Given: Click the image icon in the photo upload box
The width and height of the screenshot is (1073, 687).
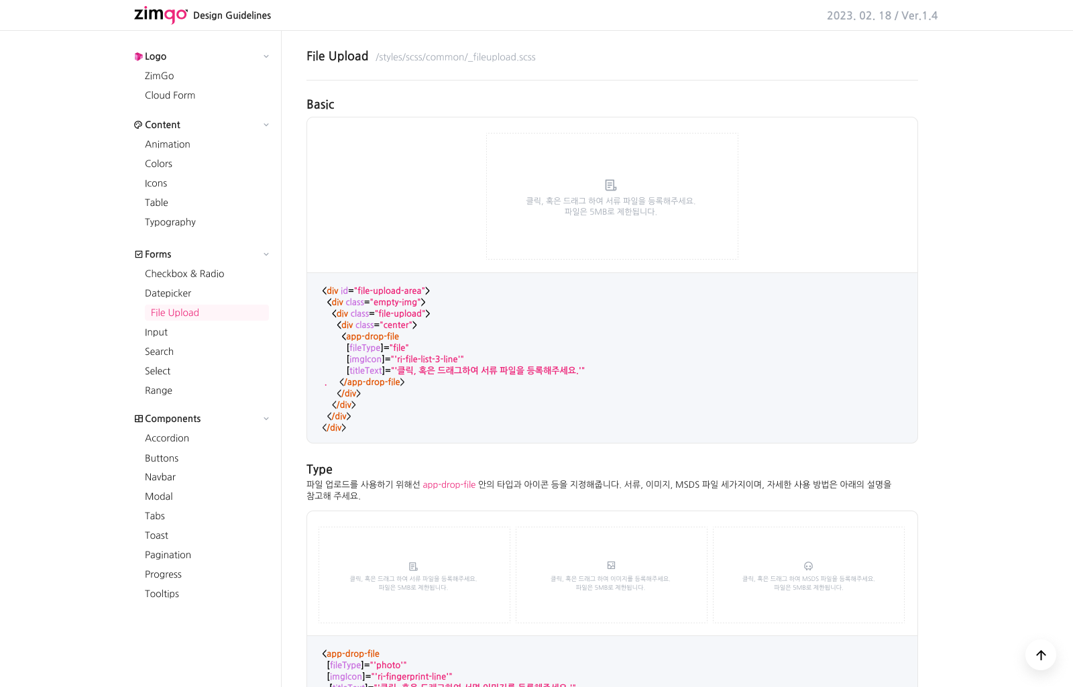Looking at the screenshot, I should [611, 566].
